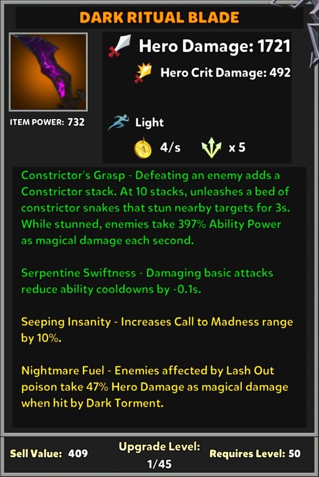319x477 pixels.
Task: Click the Sell Value 409 label
Action: [49, 453]
